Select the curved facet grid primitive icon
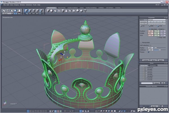The width and height of the screenshot is (169, 113). 55,11
